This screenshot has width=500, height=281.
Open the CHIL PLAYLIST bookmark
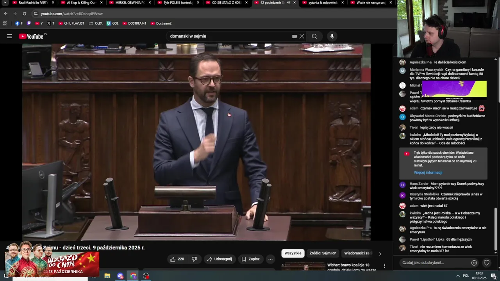point(71,23)
